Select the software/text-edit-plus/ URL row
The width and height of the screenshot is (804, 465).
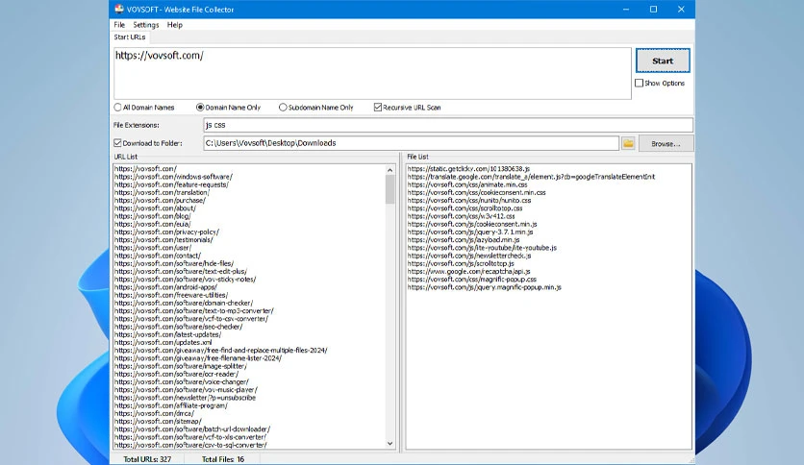tap(181, 272)
